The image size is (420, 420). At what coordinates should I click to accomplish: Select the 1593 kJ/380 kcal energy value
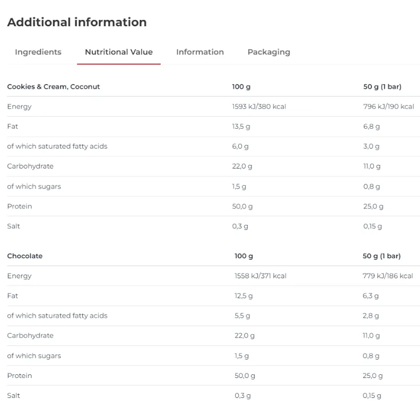coord(259,107)
